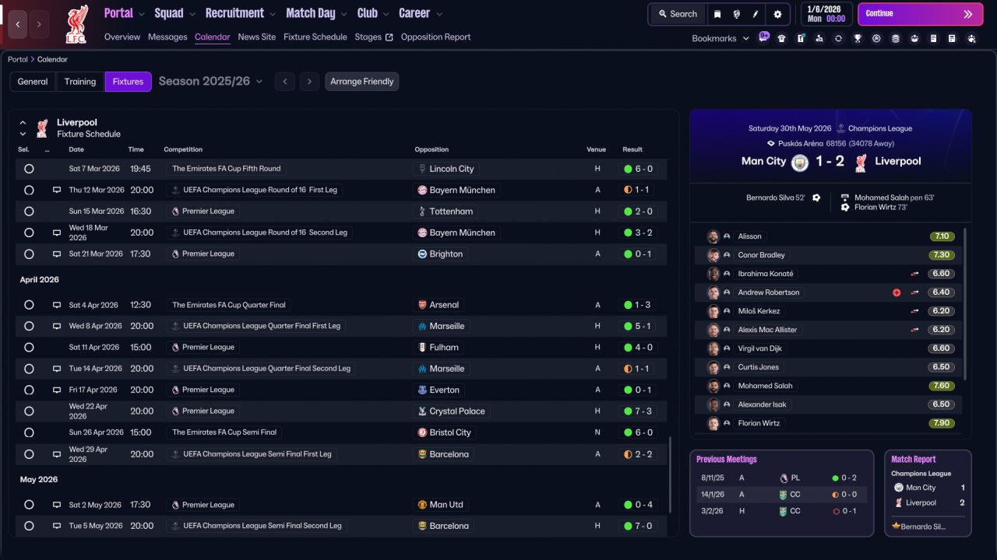Click the trophy icon in the bookmarks bar

coord(858,38)
